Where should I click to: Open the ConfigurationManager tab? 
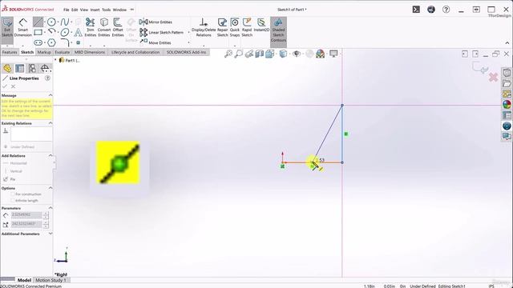tap(32, 68)
